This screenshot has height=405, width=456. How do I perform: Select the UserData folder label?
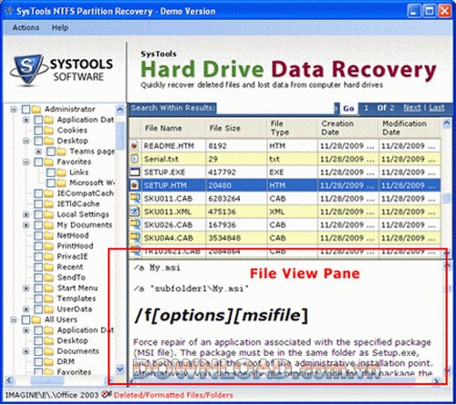(75, 309)
